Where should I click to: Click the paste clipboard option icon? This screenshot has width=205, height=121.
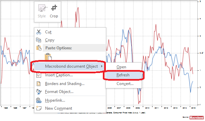tap(48, 57)
